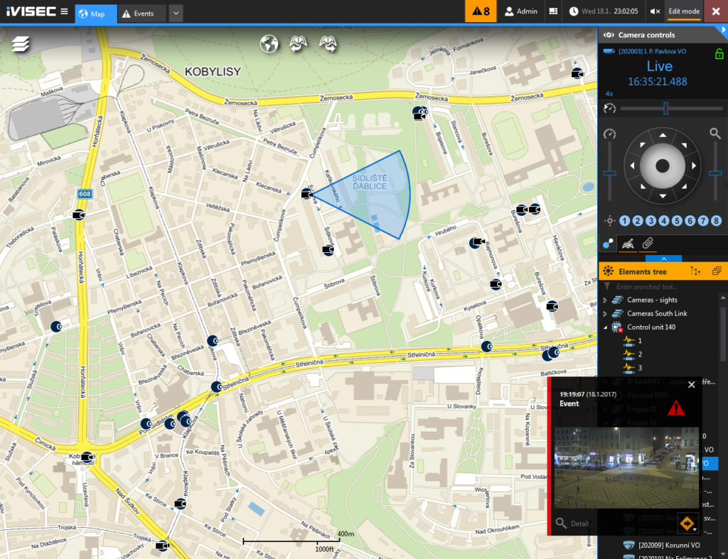The image size is (728, 559).
Task: Open the Admin user menu
Action: (x=521, y=11)
